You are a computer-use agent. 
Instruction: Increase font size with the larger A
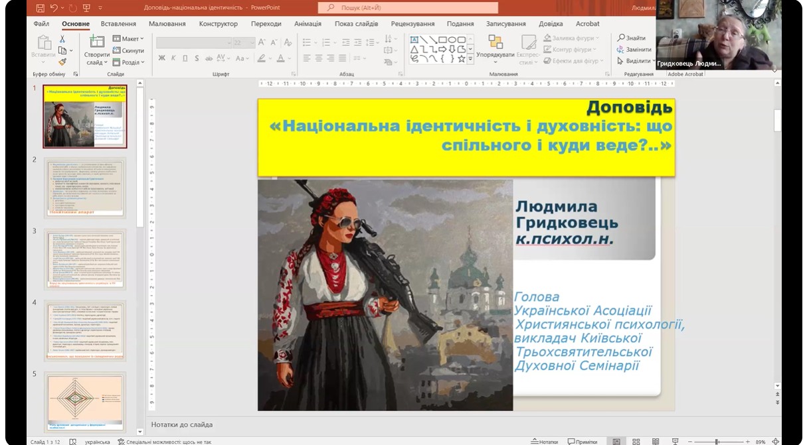[262, 42]
